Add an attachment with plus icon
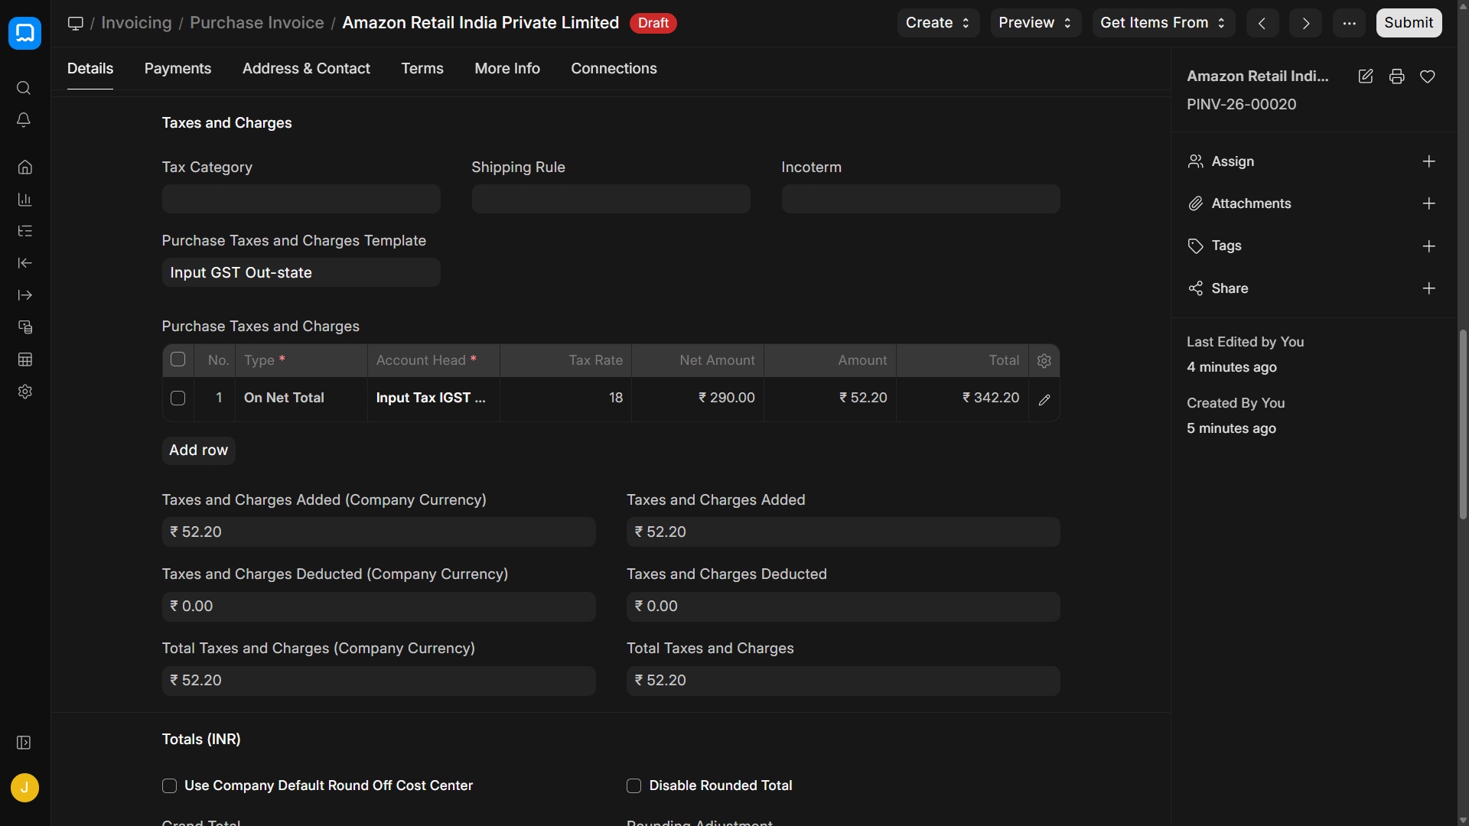Viewport: 1469px width, 826px height. (1428, 203)
